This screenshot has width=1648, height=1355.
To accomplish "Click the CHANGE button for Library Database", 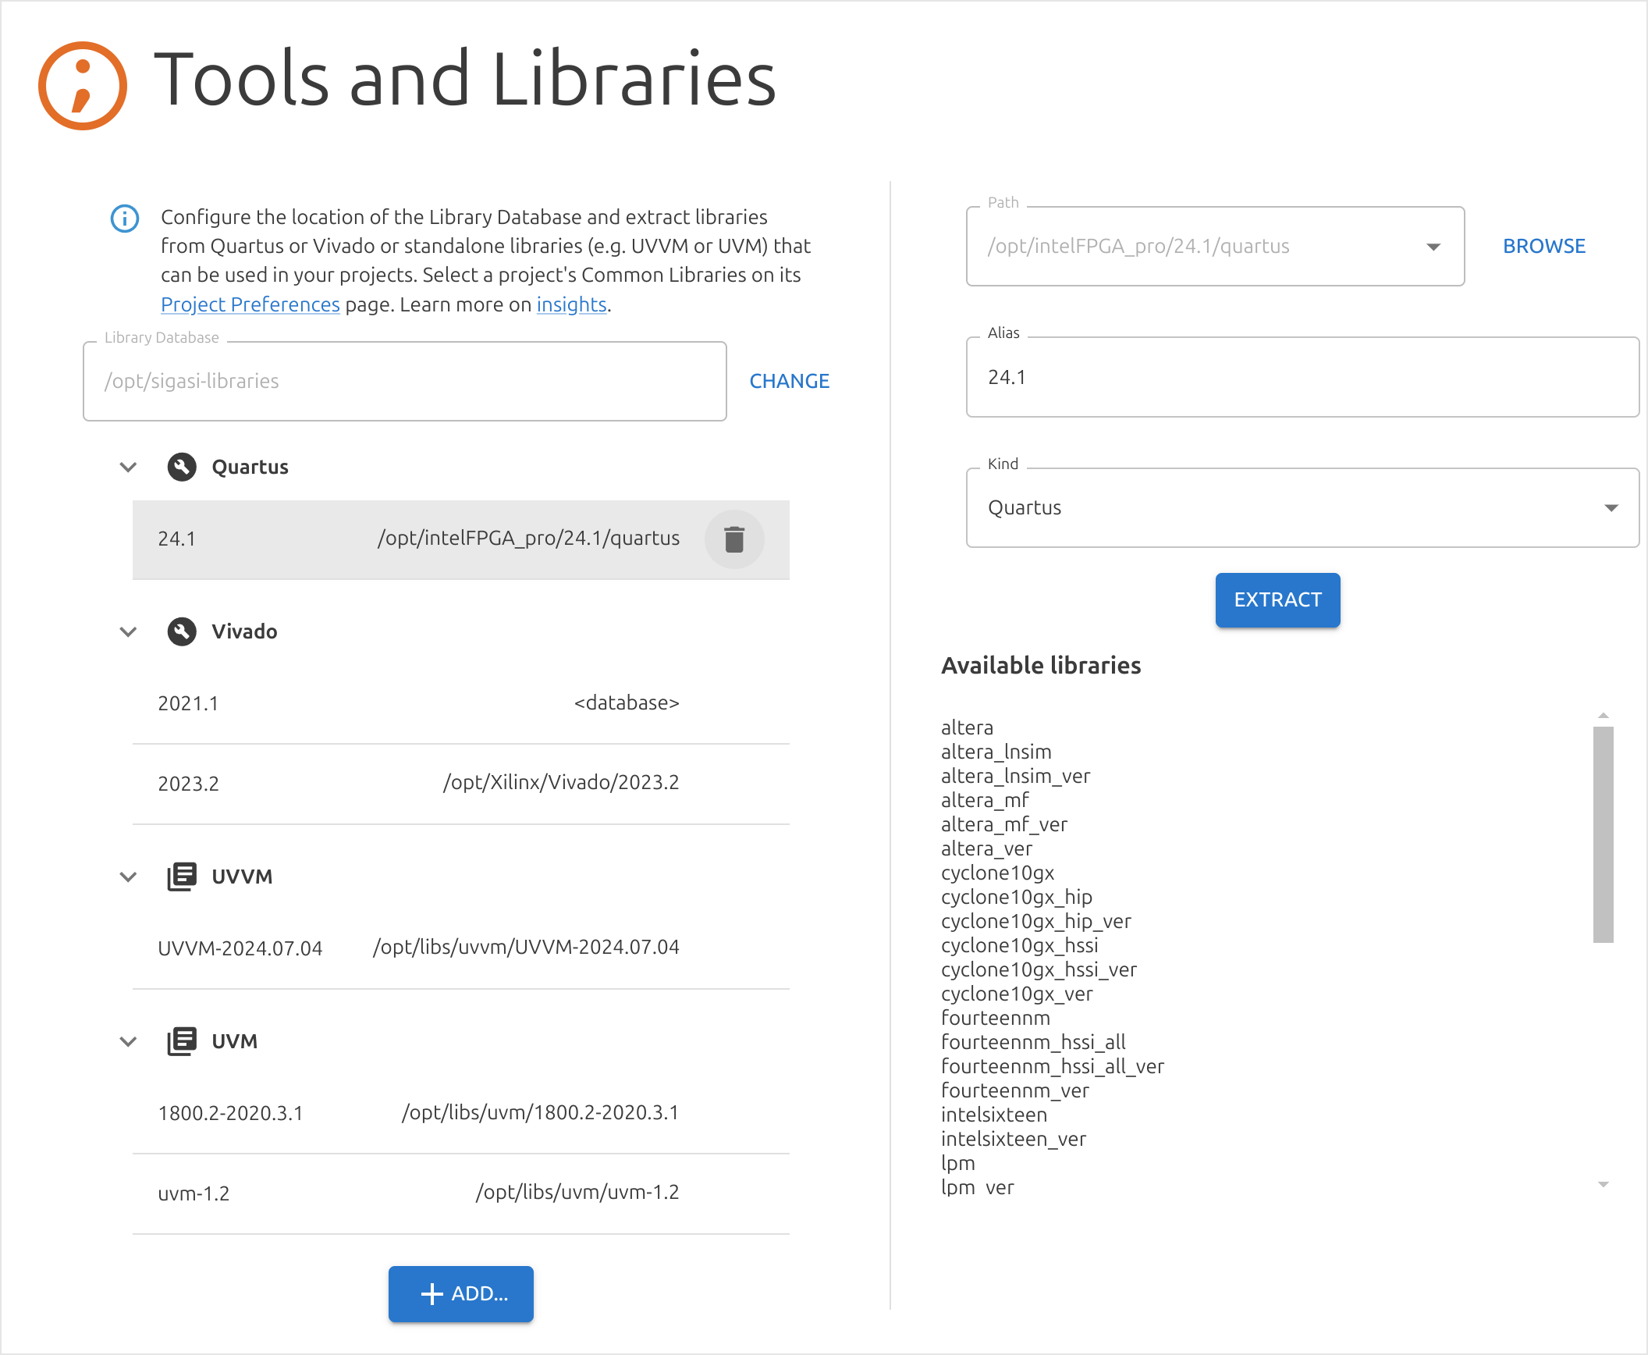I will (790, 381).
